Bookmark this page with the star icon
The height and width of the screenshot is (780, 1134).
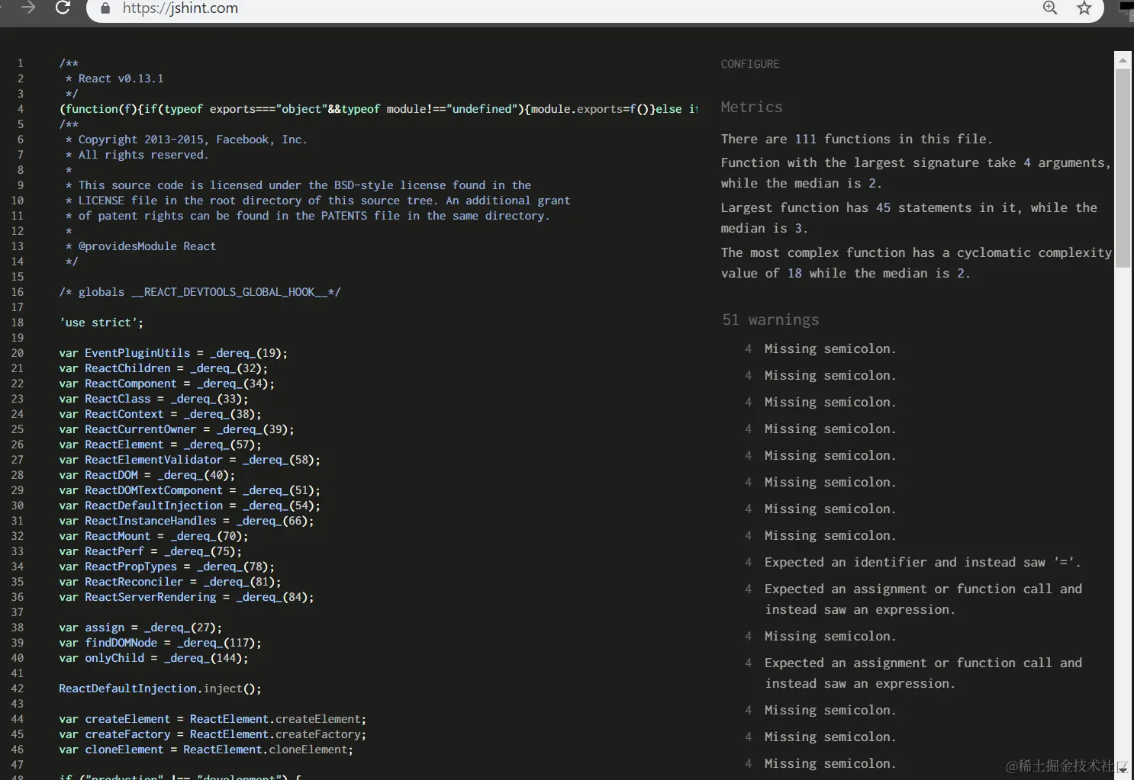point(1084,8)
